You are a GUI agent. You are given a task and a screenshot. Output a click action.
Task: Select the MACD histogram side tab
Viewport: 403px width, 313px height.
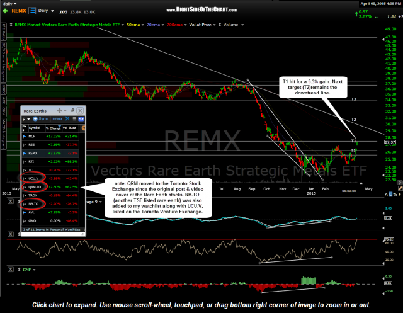(x=4, y=134)
